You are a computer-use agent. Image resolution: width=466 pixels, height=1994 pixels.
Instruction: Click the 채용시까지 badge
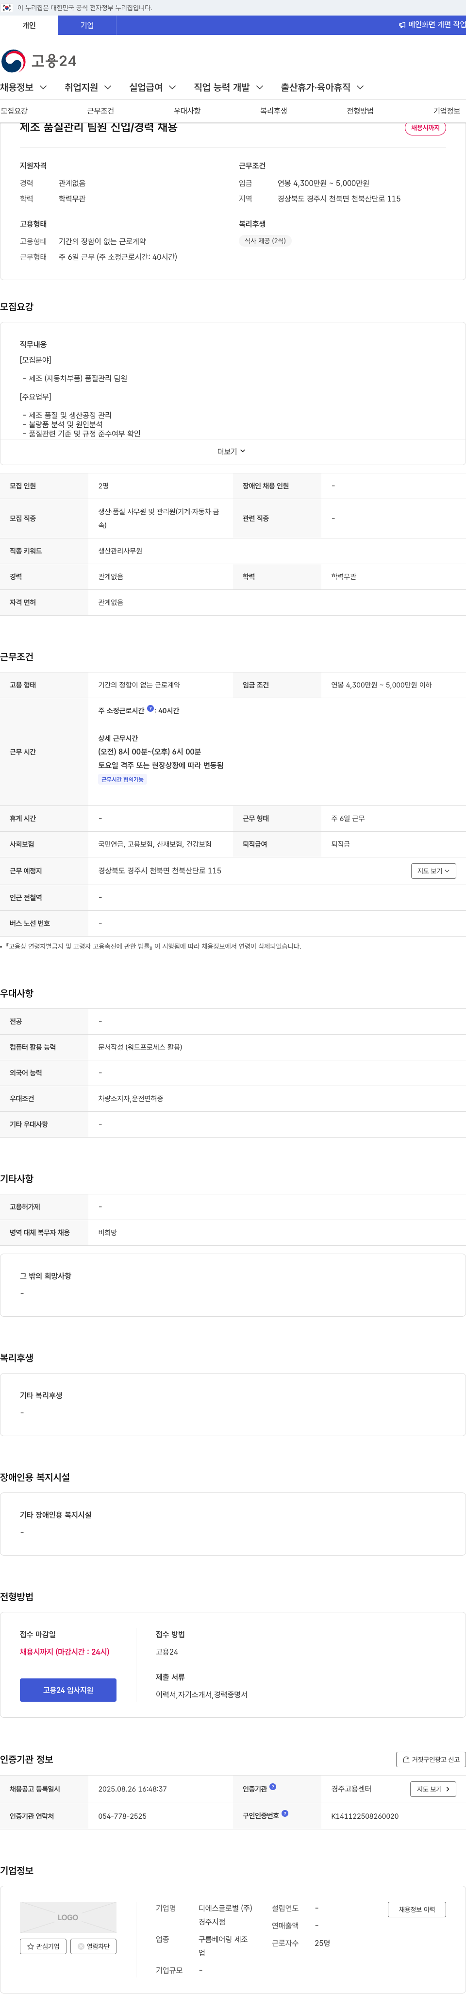pos(425,128)
